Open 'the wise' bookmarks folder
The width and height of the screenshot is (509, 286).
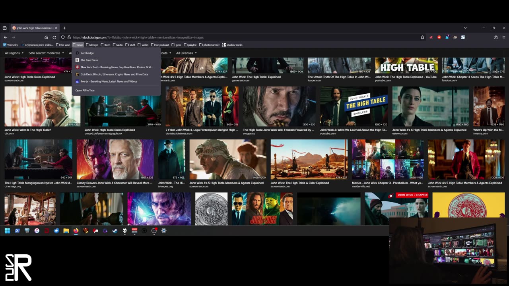tap(63, 45)
